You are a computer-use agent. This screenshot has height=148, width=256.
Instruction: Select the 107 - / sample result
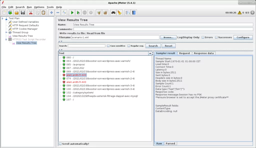tap(70, 100)
